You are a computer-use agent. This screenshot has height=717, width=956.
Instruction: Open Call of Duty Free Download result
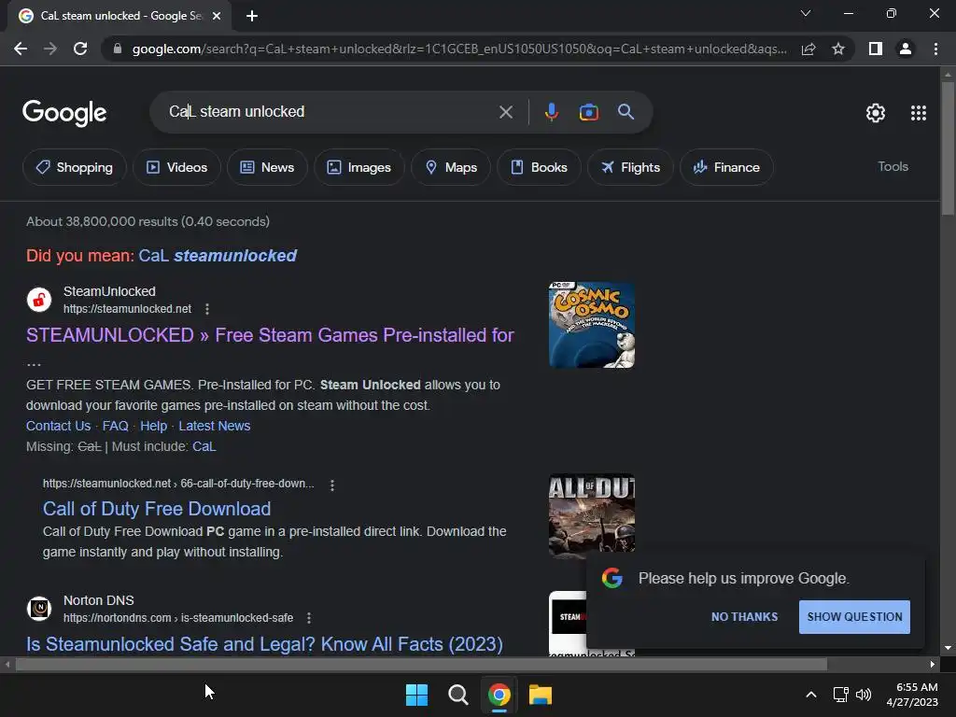click(157, 509)
